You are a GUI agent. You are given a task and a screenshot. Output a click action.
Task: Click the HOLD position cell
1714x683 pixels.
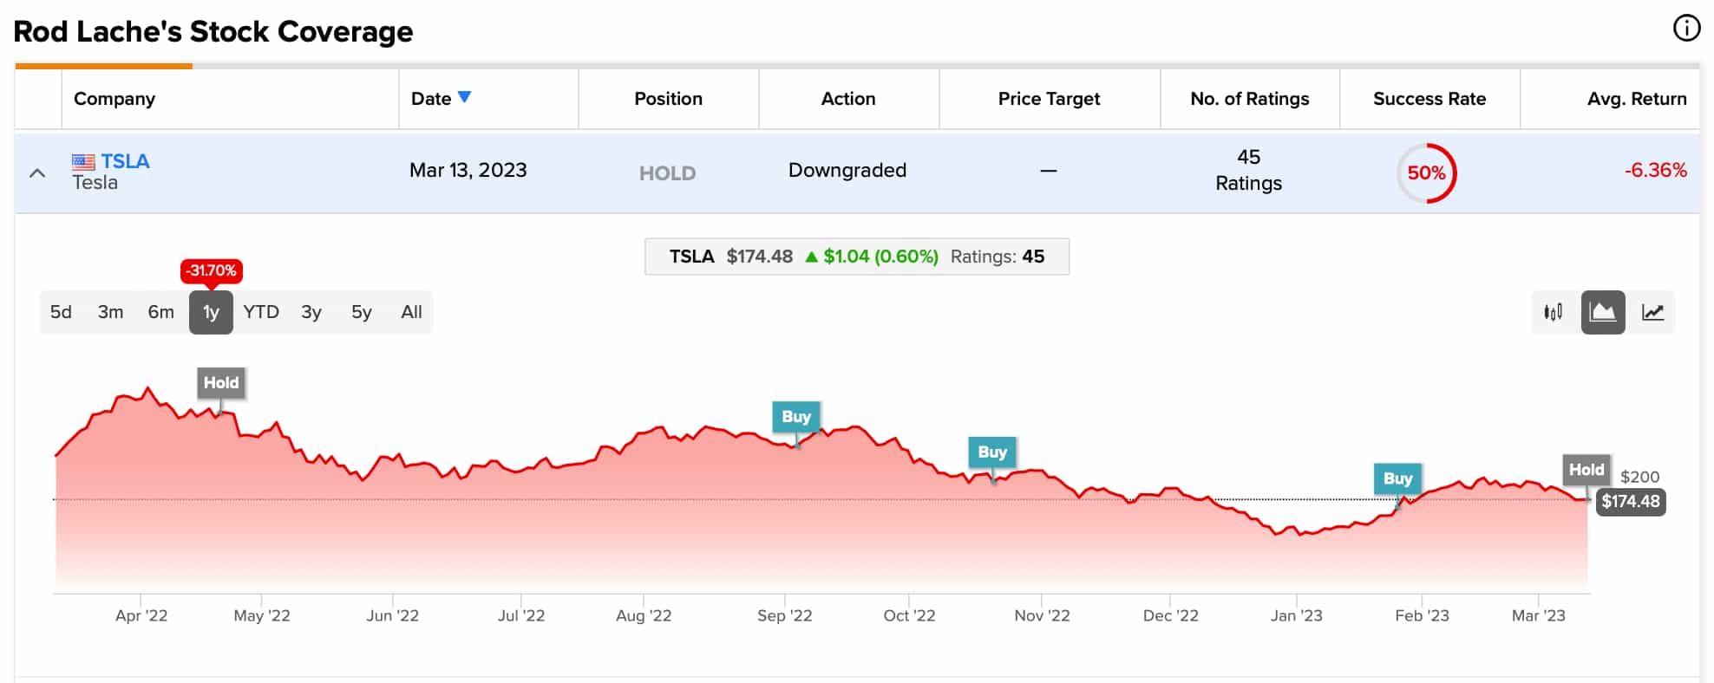[x=667, y=173]
